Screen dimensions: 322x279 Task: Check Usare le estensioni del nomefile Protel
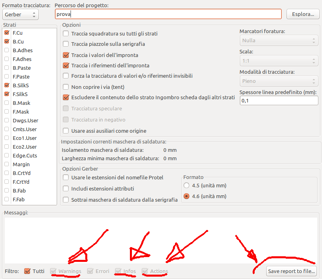[66, 177]
